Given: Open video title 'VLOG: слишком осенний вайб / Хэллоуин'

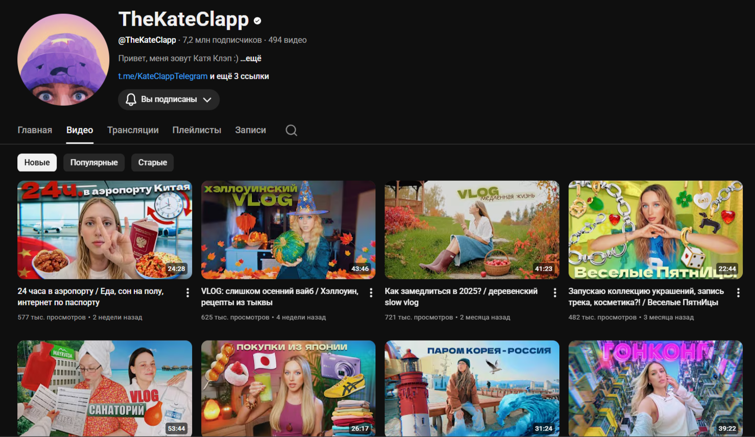Looking at the screenshot, I should [x=280, y=297].
